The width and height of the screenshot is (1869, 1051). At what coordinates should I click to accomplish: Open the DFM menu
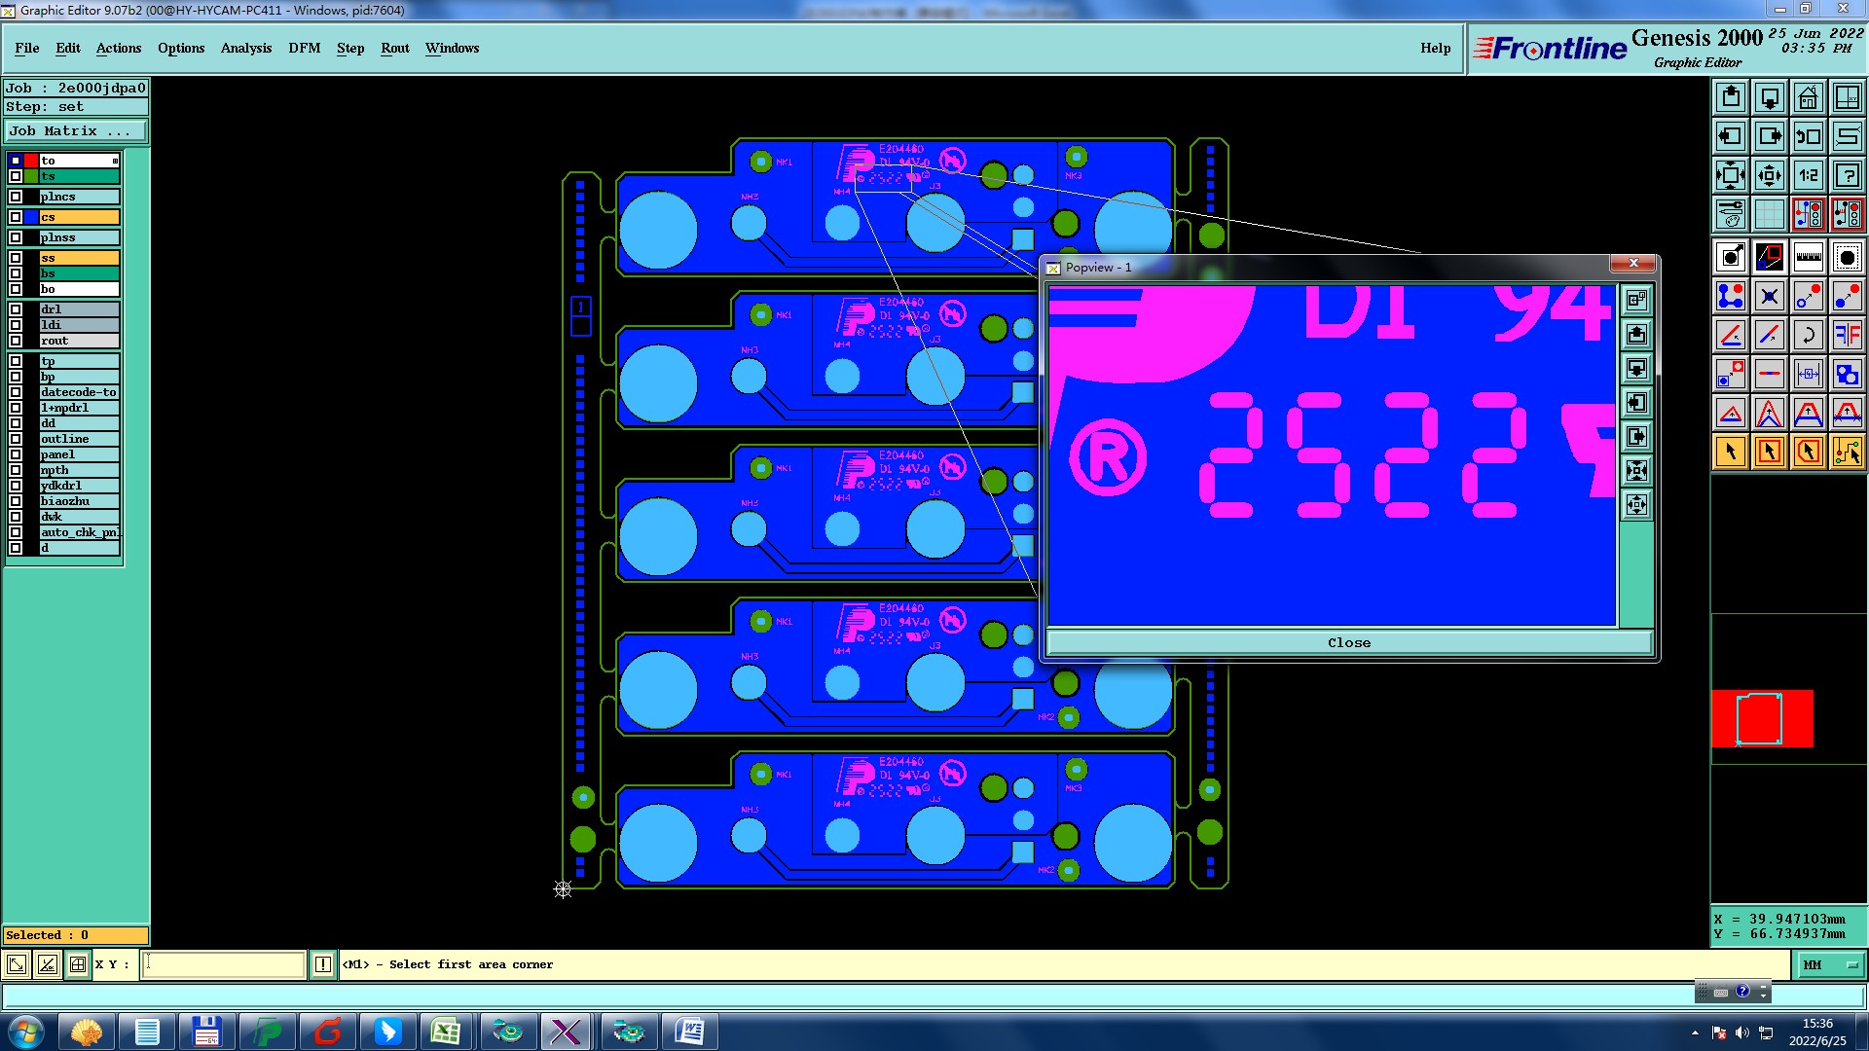304,48
